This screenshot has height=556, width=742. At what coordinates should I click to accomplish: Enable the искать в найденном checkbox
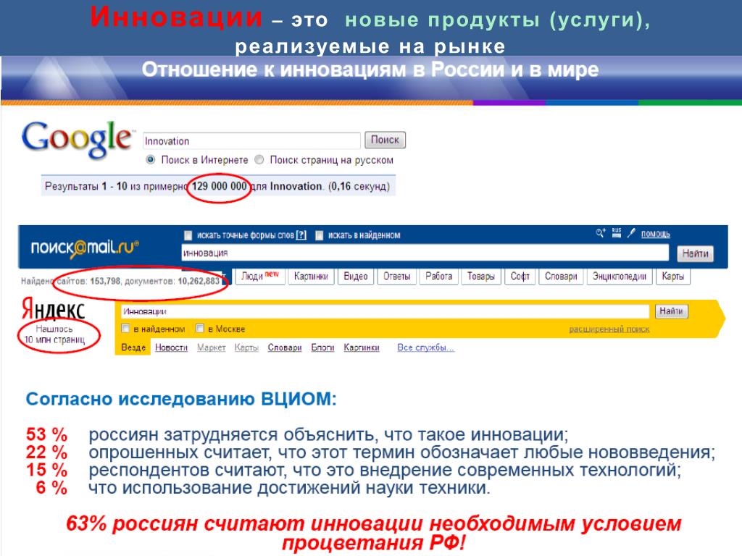click(320, 235)
